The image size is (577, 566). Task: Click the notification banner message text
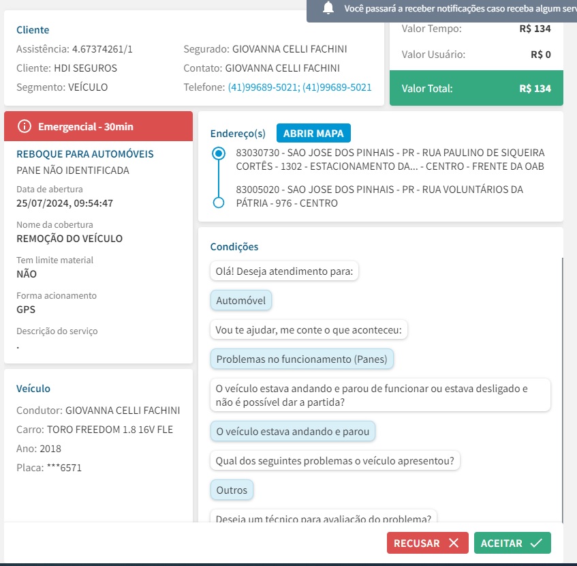tap(461, 8)
